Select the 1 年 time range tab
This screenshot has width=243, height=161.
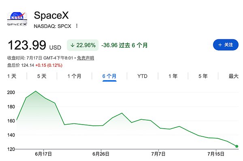pyautogui.click(x=173, y=76)
